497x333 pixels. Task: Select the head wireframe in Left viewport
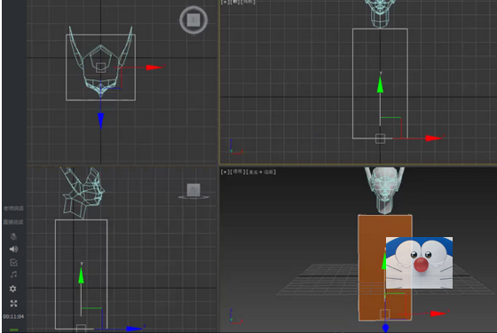[x=83, y=193]
